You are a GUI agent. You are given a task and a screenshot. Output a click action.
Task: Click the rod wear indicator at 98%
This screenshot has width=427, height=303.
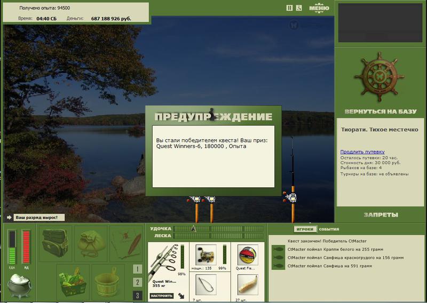click(x=183, y=257)
